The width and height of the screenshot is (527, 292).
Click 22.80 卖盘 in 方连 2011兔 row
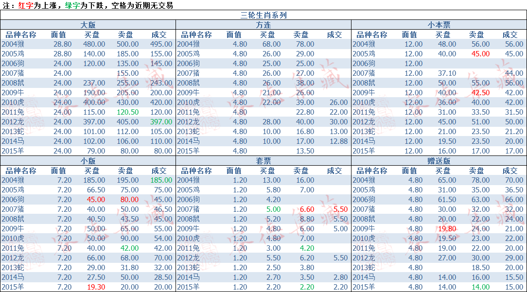click(x=305, y=112)
